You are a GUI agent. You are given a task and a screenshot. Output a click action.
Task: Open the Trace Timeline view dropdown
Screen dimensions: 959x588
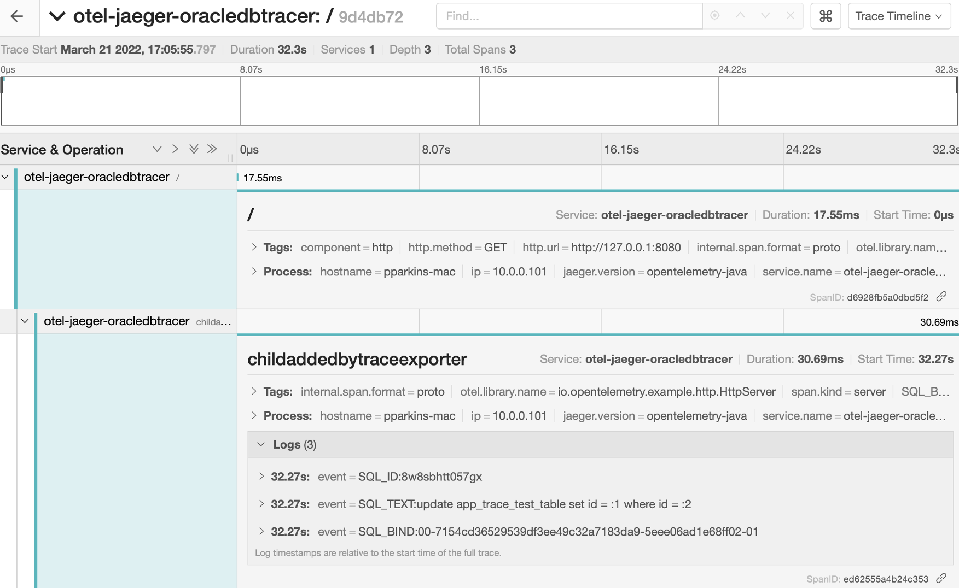(899, 16)
